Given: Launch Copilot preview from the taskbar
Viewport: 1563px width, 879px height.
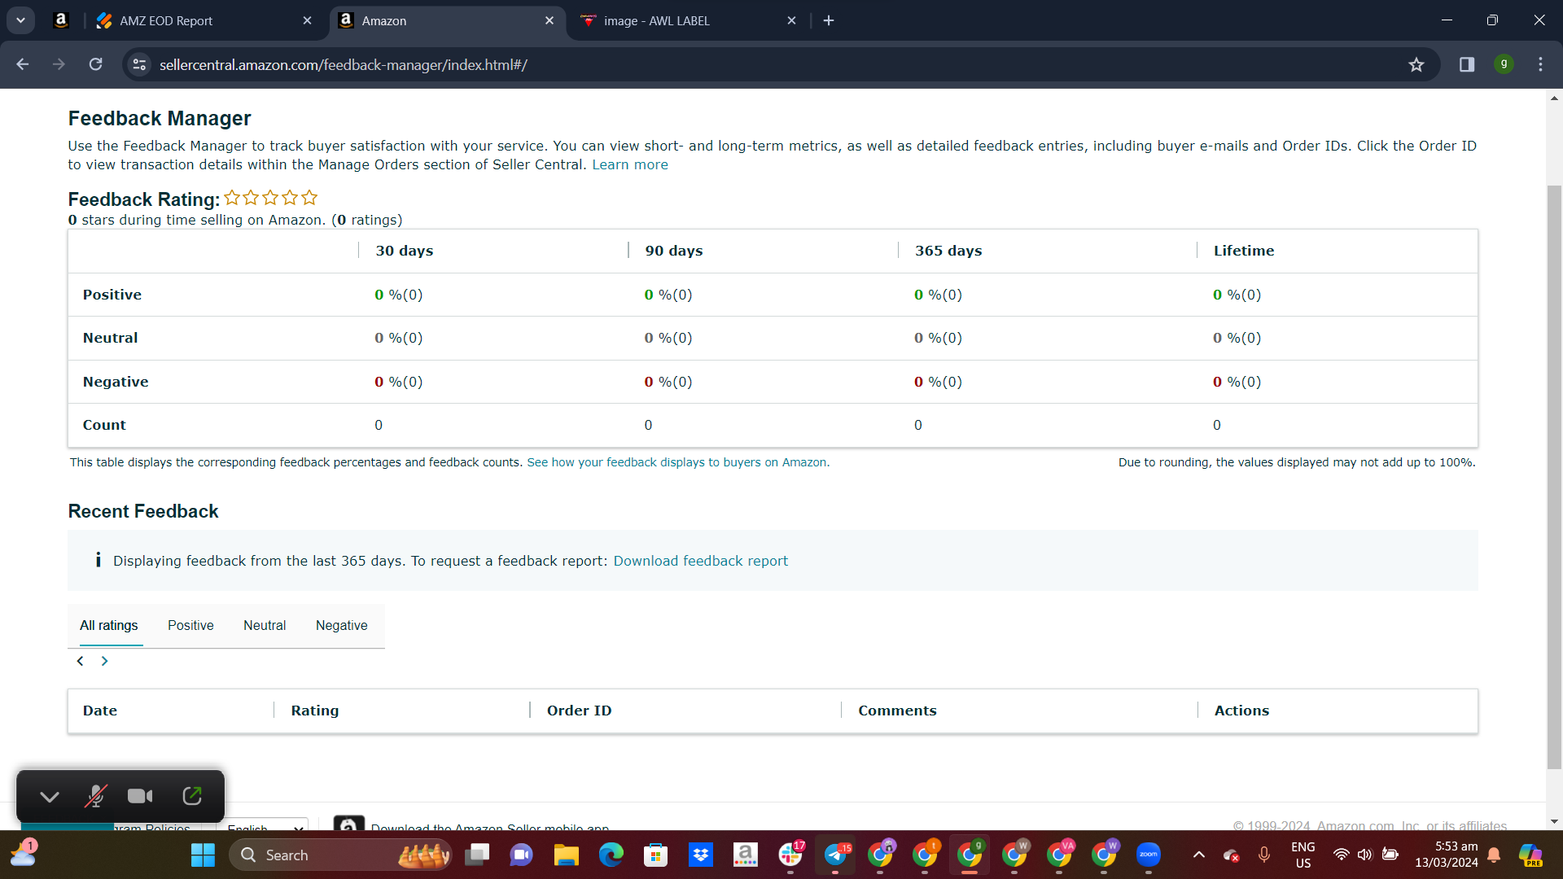Looking at the screenshot, I should 1530,855.
